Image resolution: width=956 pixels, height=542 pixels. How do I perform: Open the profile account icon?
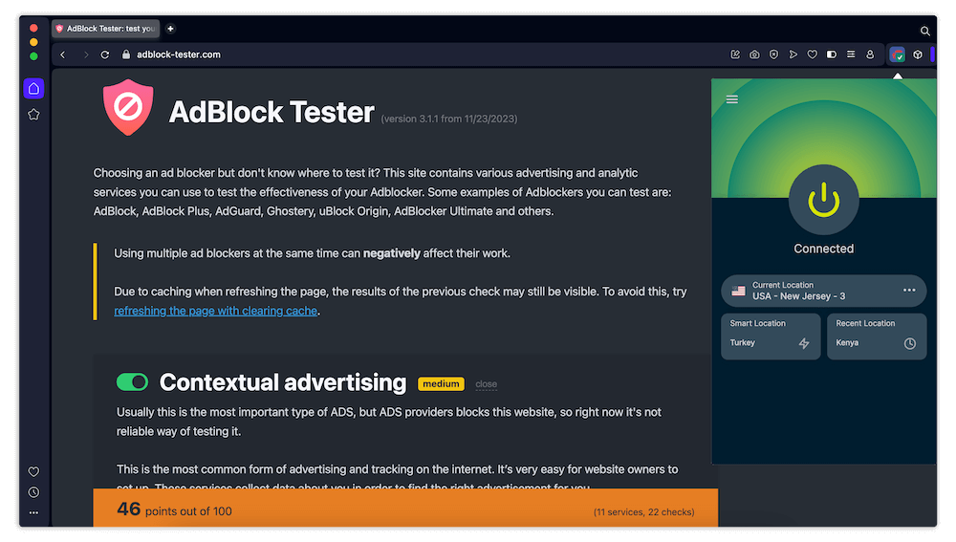(870, 54)
